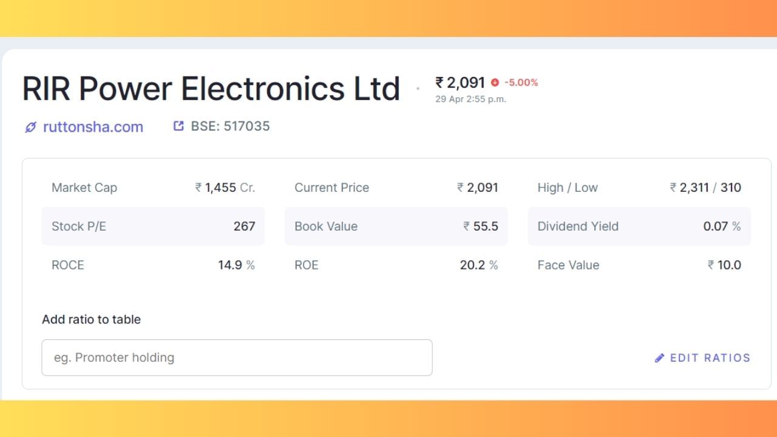Click the pencil icon next to EDIT RATIOS
This screenshot has width=777, height=437.
[659, 357]
